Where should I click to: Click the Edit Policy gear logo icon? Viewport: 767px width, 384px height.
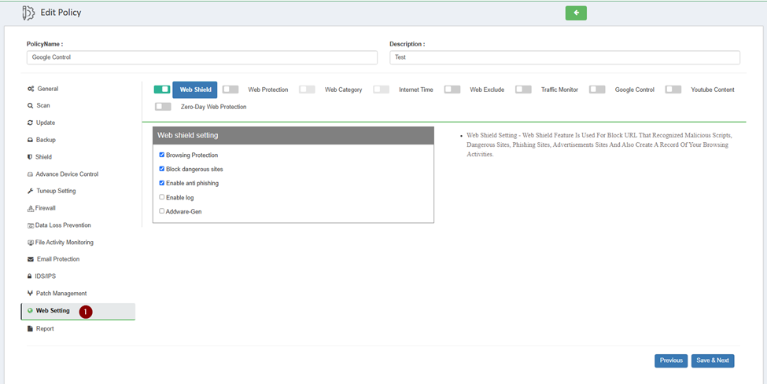[28, 13]
